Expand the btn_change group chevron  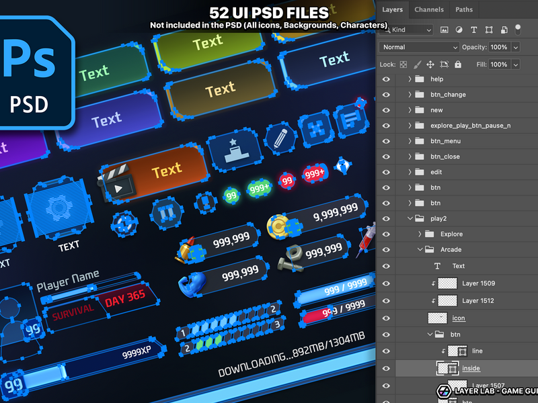click(410, 94)
